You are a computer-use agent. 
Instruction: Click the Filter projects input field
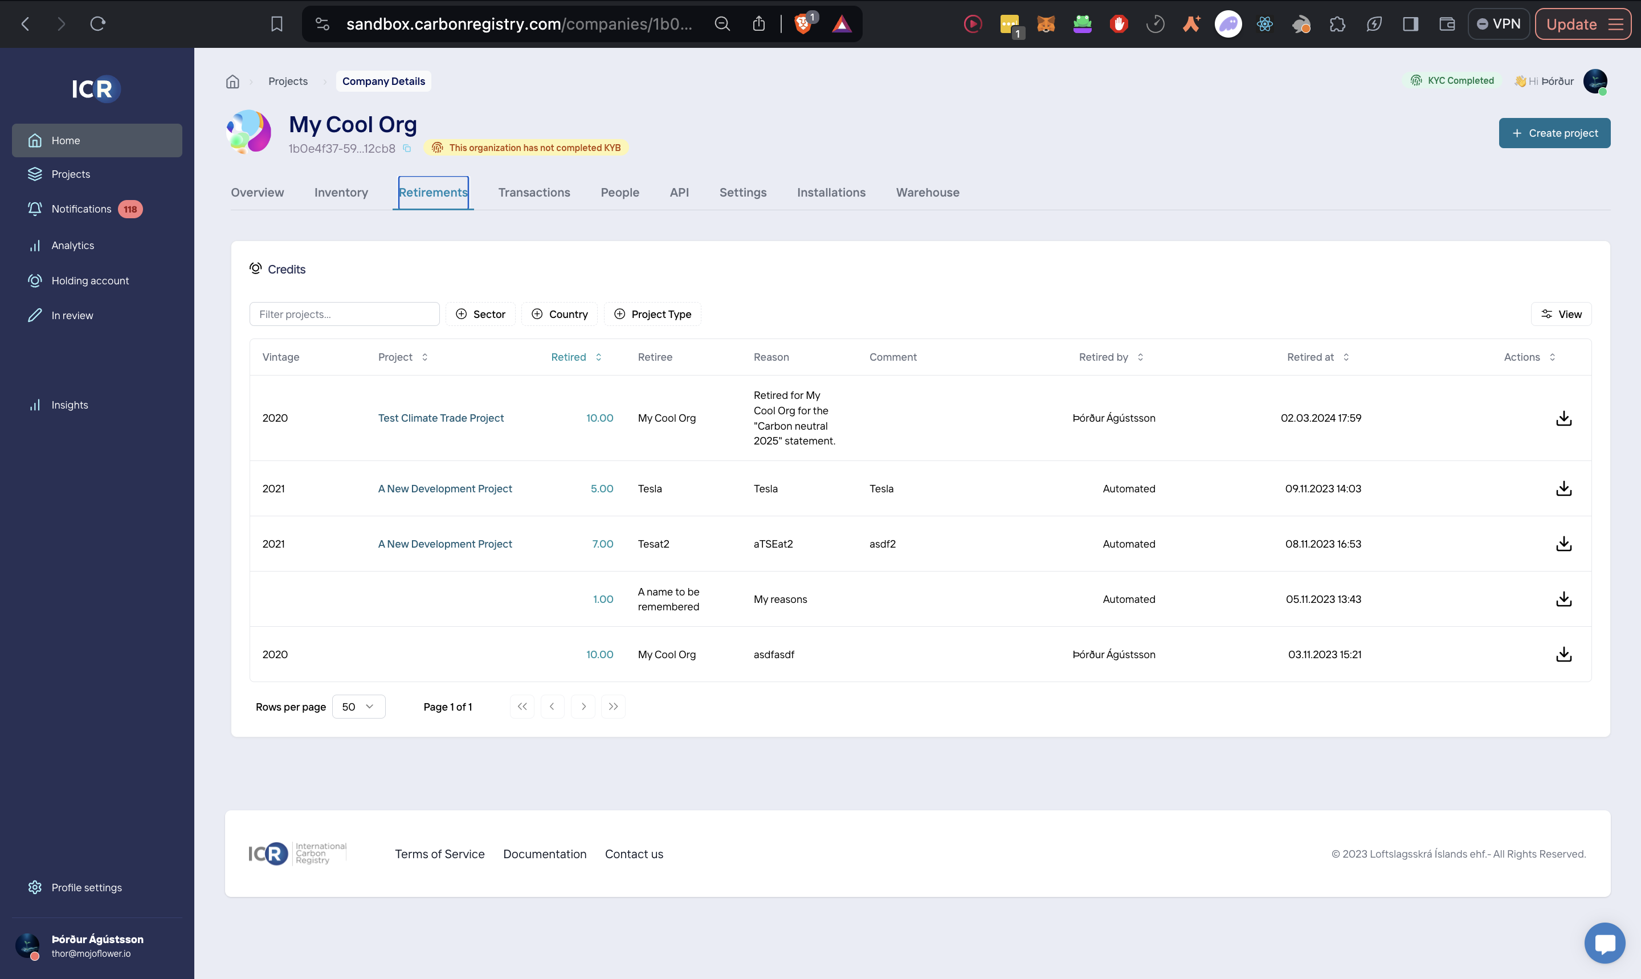coord(344,314)
